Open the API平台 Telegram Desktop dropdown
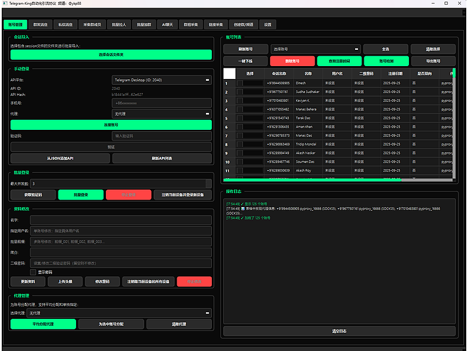The height and width of the screenshot is (351, 468). pos(161,80)
